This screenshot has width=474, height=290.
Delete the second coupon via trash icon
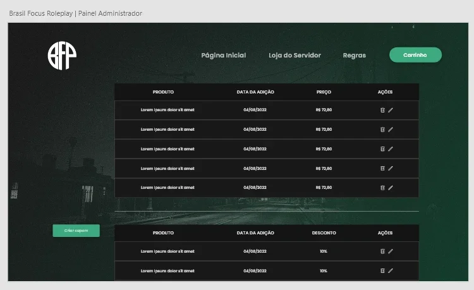(382, 270)
